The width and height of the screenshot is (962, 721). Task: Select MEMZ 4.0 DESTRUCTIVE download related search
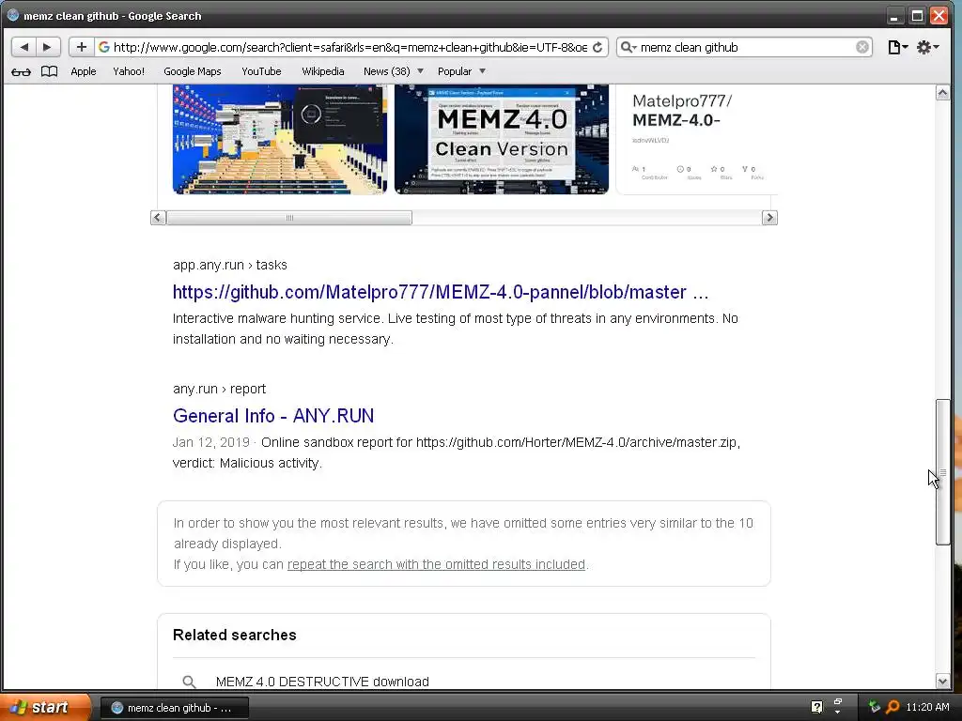pos(322,682)
